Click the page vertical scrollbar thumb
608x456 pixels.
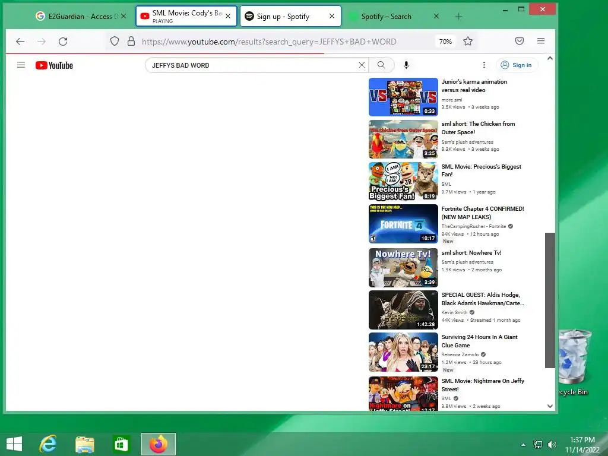[x=550, y=300]
